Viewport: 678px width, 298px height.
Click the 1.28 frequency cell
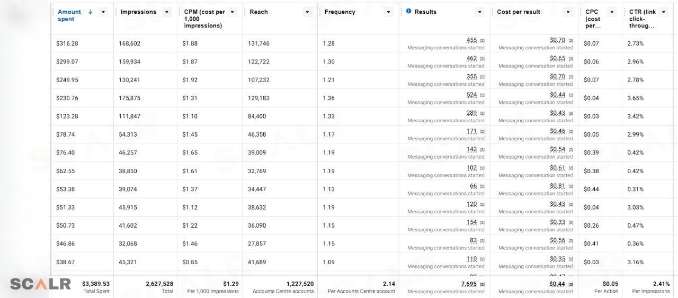coord(328,43)
